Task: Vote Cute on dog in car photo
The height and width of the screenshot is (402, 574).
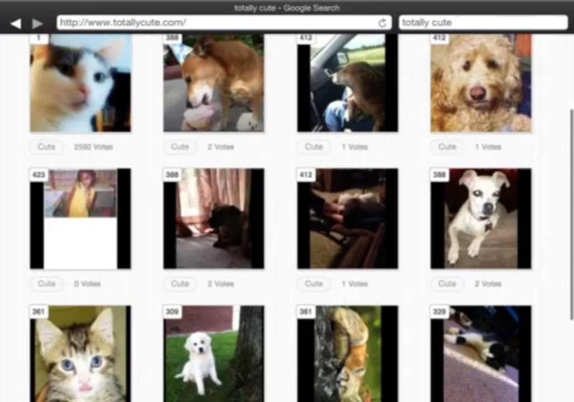Action: click(x=314, y=147)
